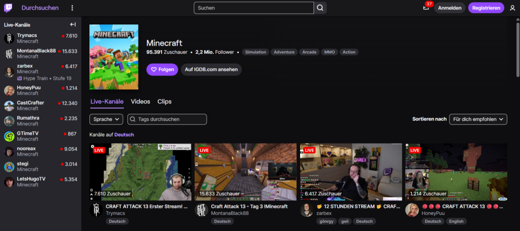Click the Anmelden button

pyautogui.click(x=450, y=8)
